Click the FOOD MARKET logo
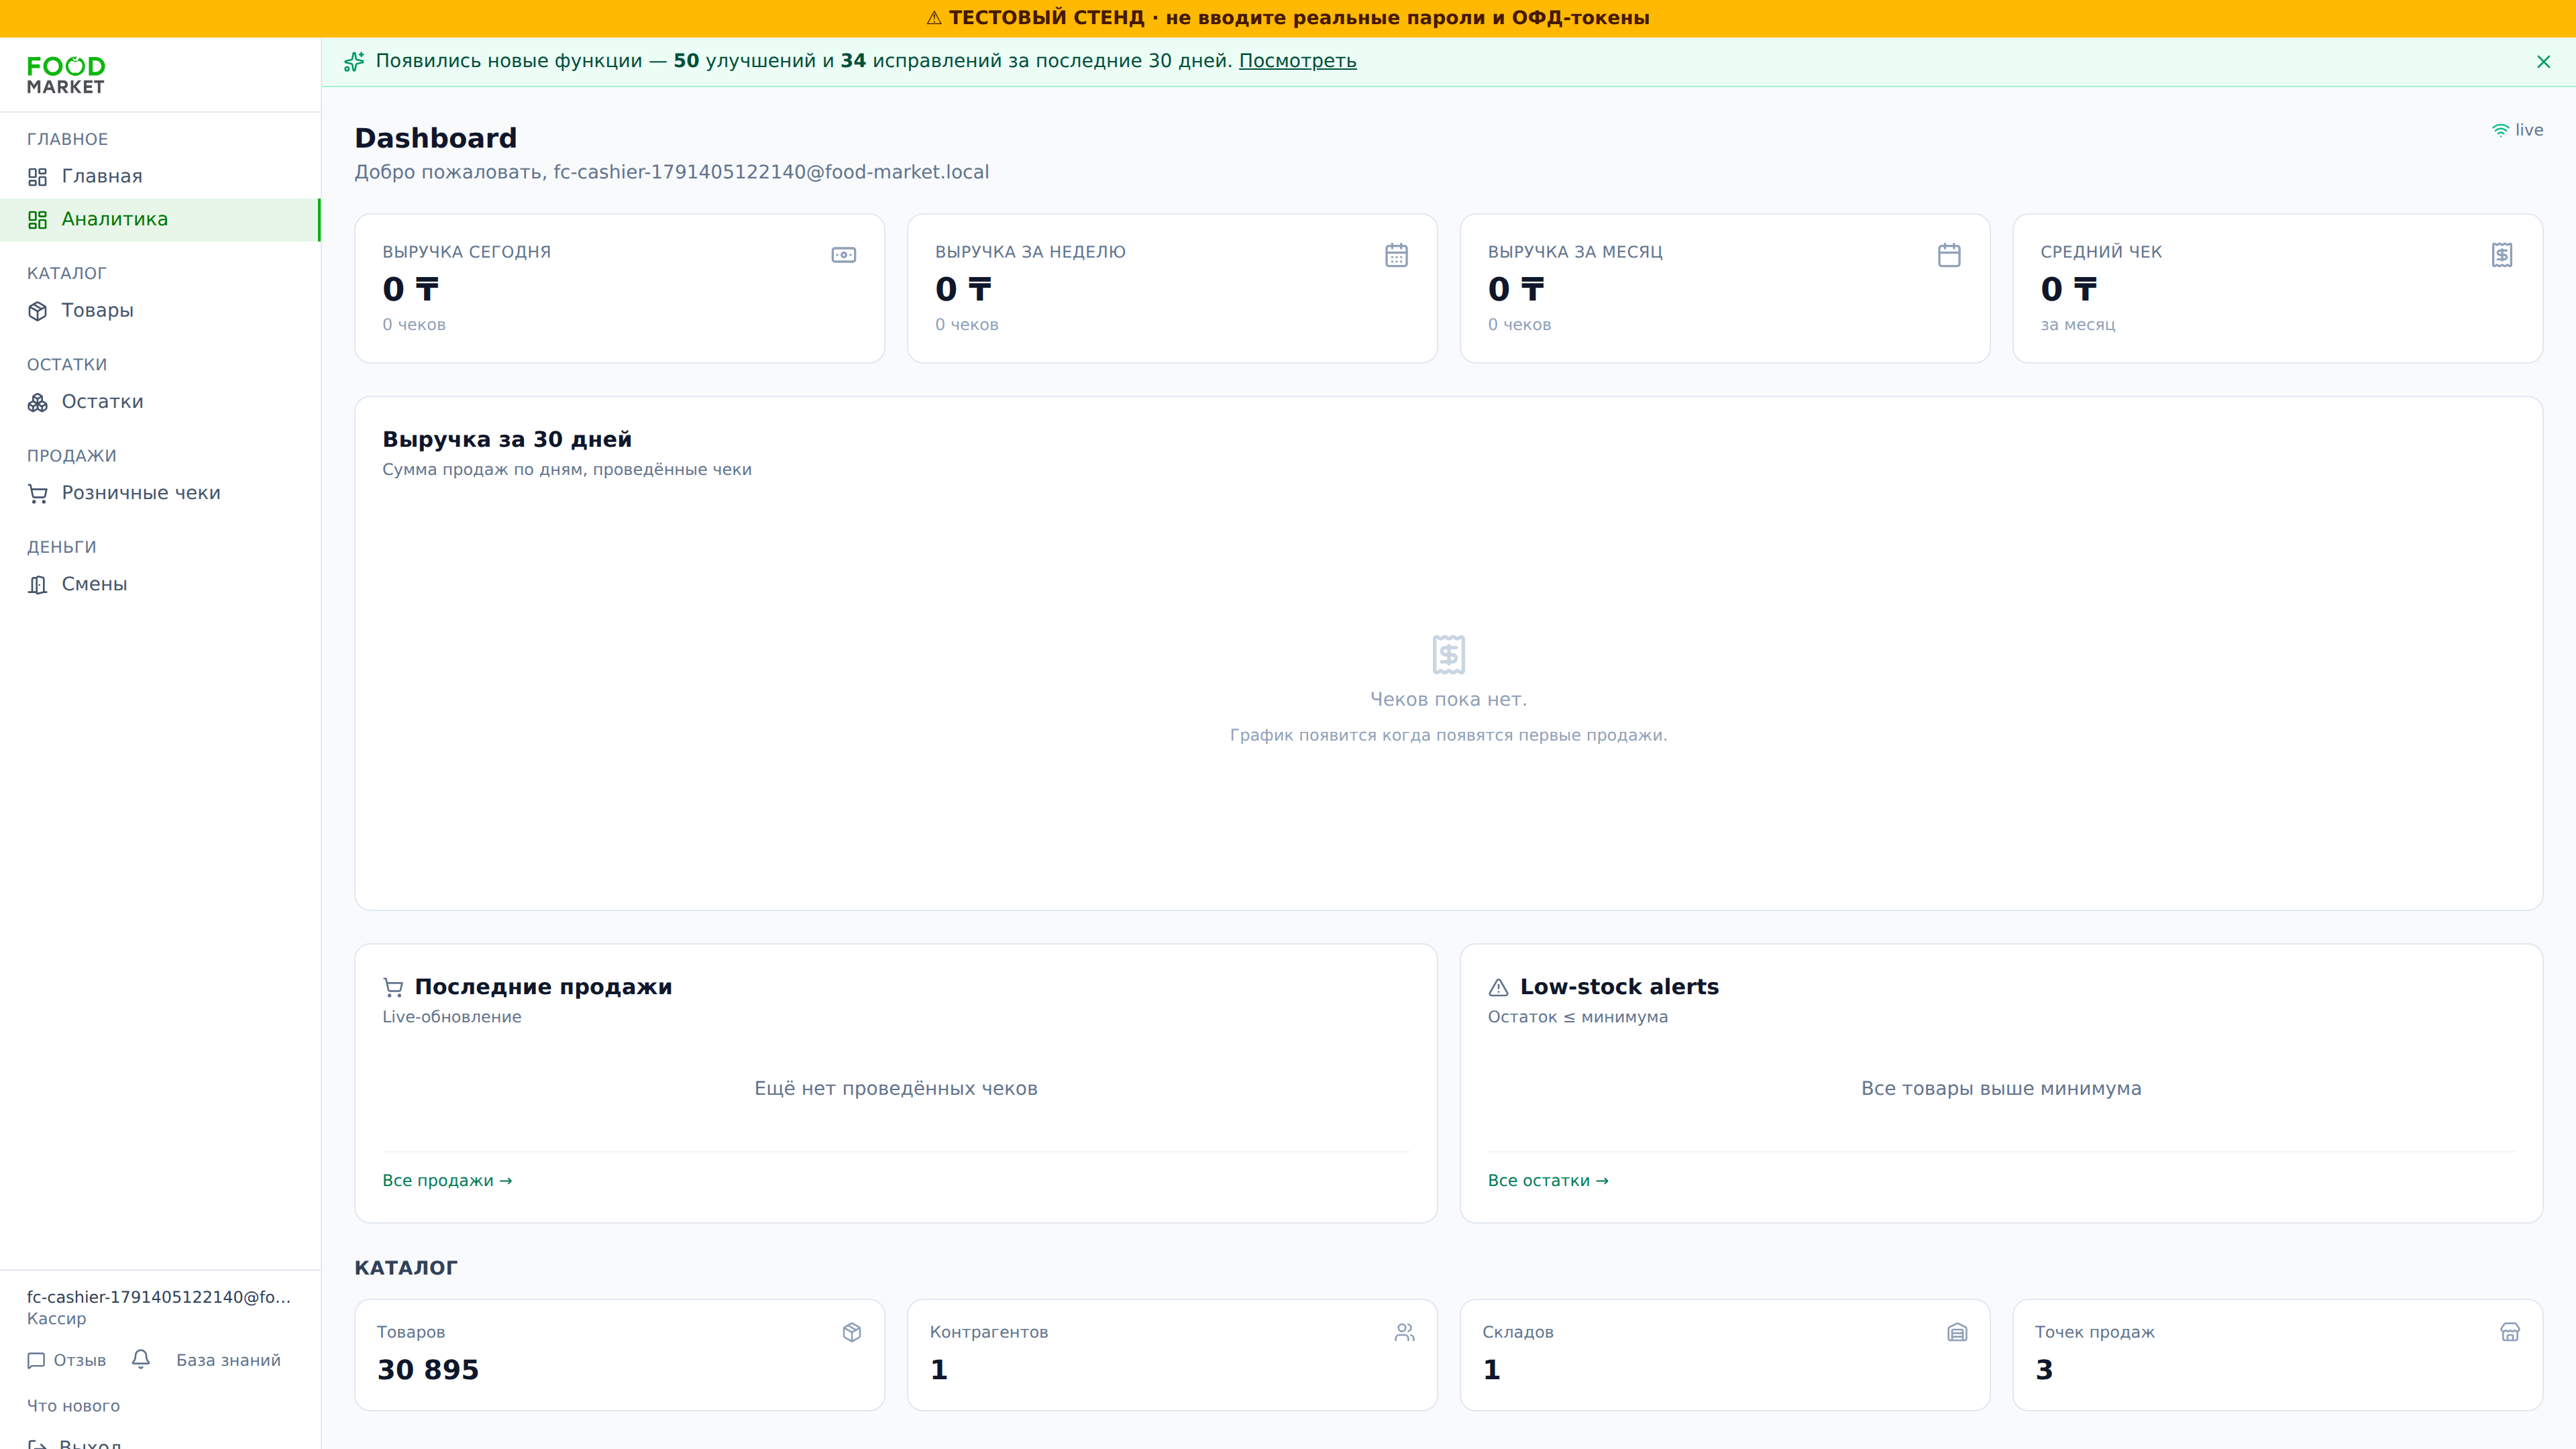The width and height of the screenshot is (2576, 1449). (x=66, y=75)
